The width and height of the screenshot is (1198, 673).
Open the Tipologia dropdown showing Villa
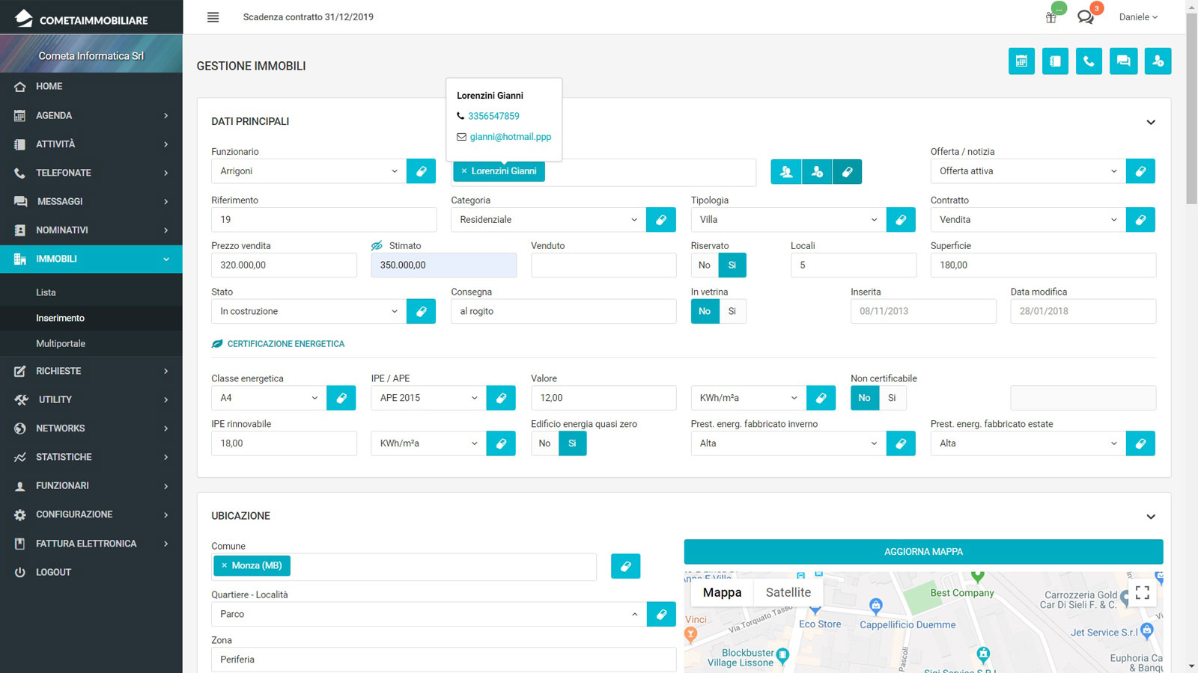pyautogui.click(x=788, y=220)
